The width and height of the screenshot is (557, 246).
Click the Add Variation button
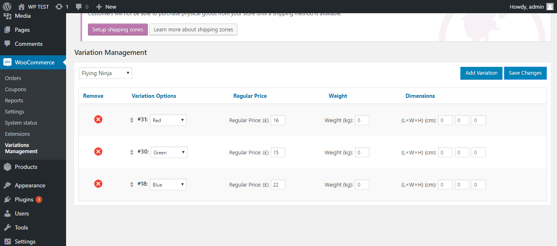[481, 73]
